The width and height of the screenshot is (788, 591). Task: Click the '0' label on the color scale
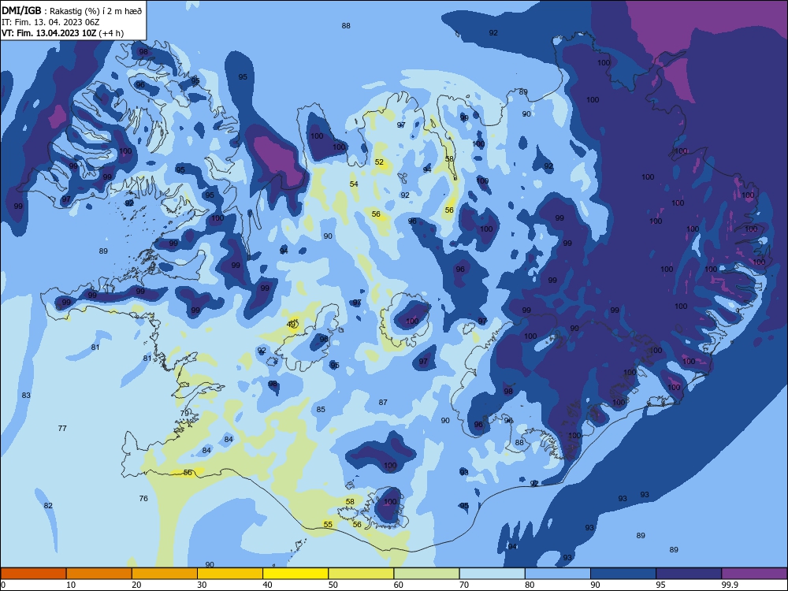(3, 585)
